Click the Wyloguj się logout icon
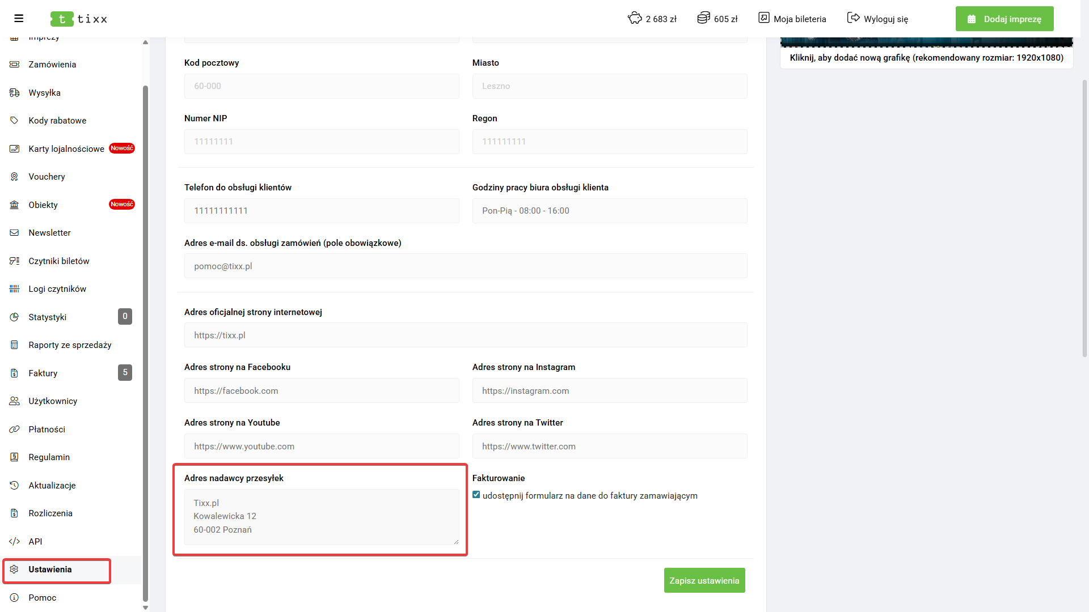The image size is (1089, 612). point(853,18)
